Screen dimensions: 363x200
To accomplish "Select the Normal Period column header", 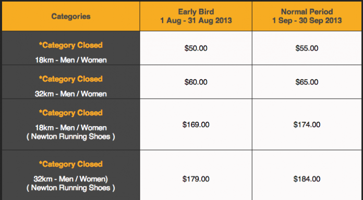I will pyautogui.click(x=307, y=17).
